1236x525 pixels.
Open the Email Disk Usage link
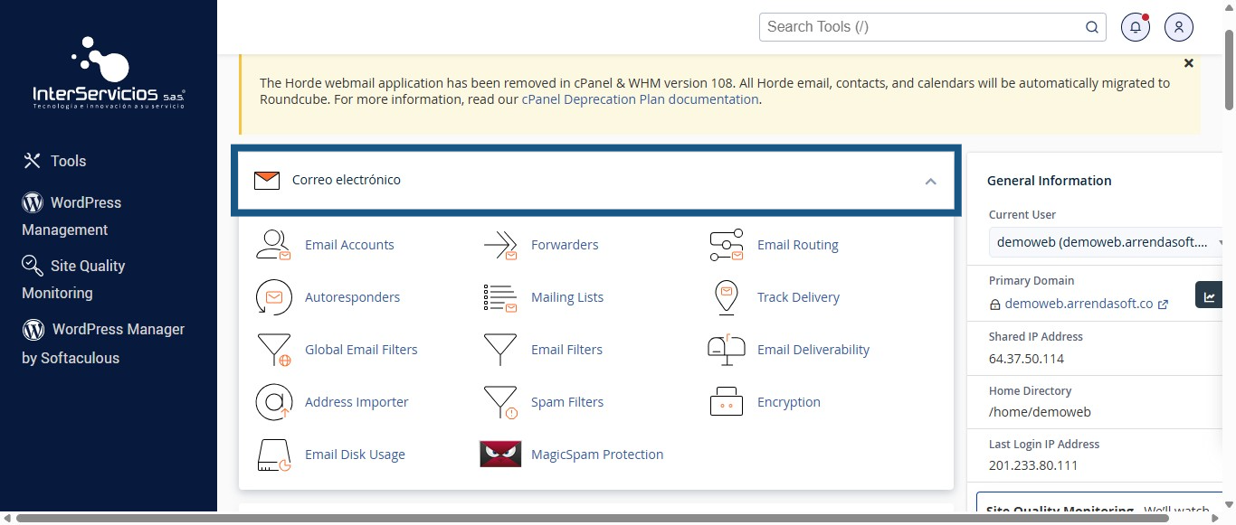coord(355,455)
